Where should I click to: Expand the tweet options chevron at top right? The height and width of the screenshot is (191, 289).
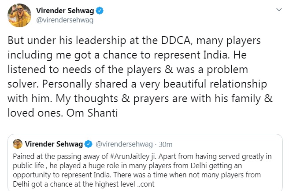tap(279, 10)
